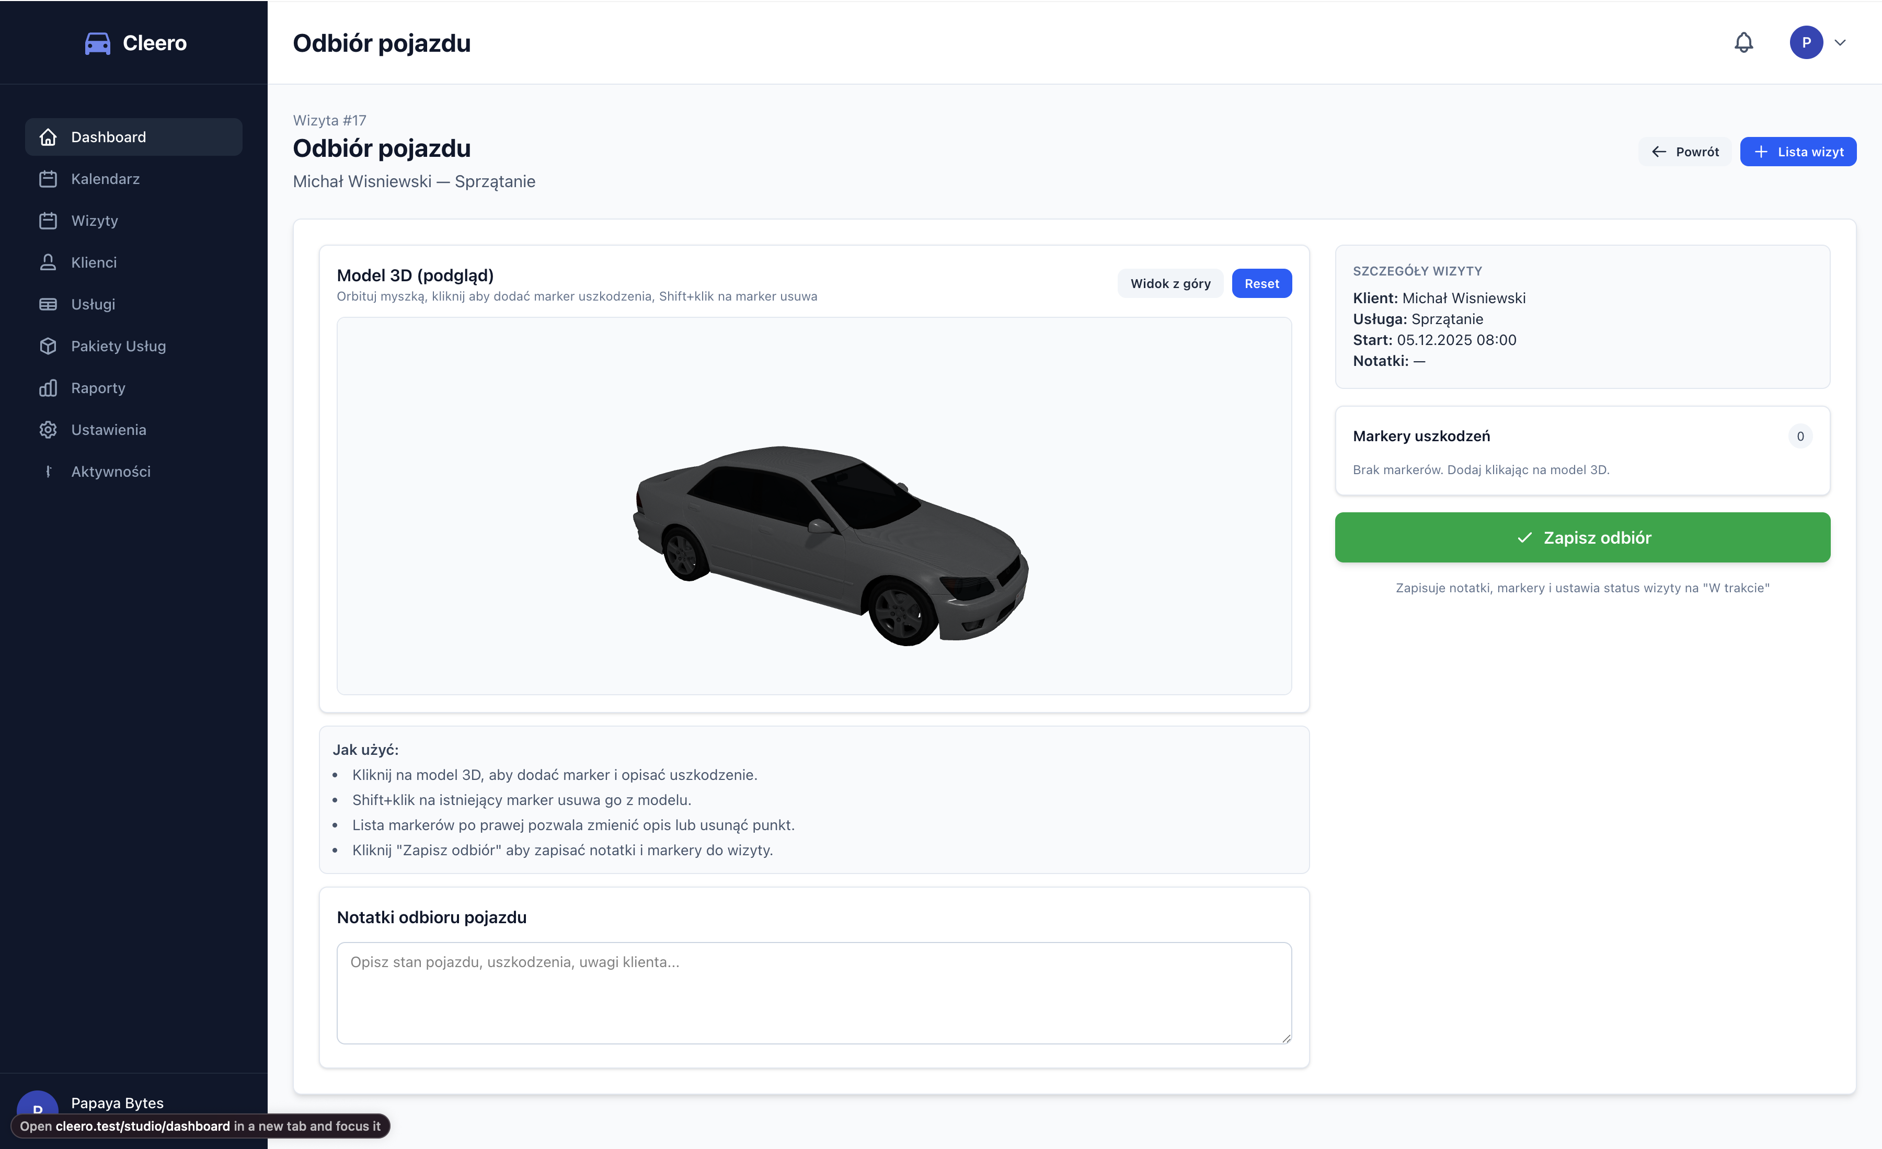Viewport: 1882px width, 1149px height.
Task: Switch to Widok z góry view
Action: pyautogui.click(x=1169, y=283)
